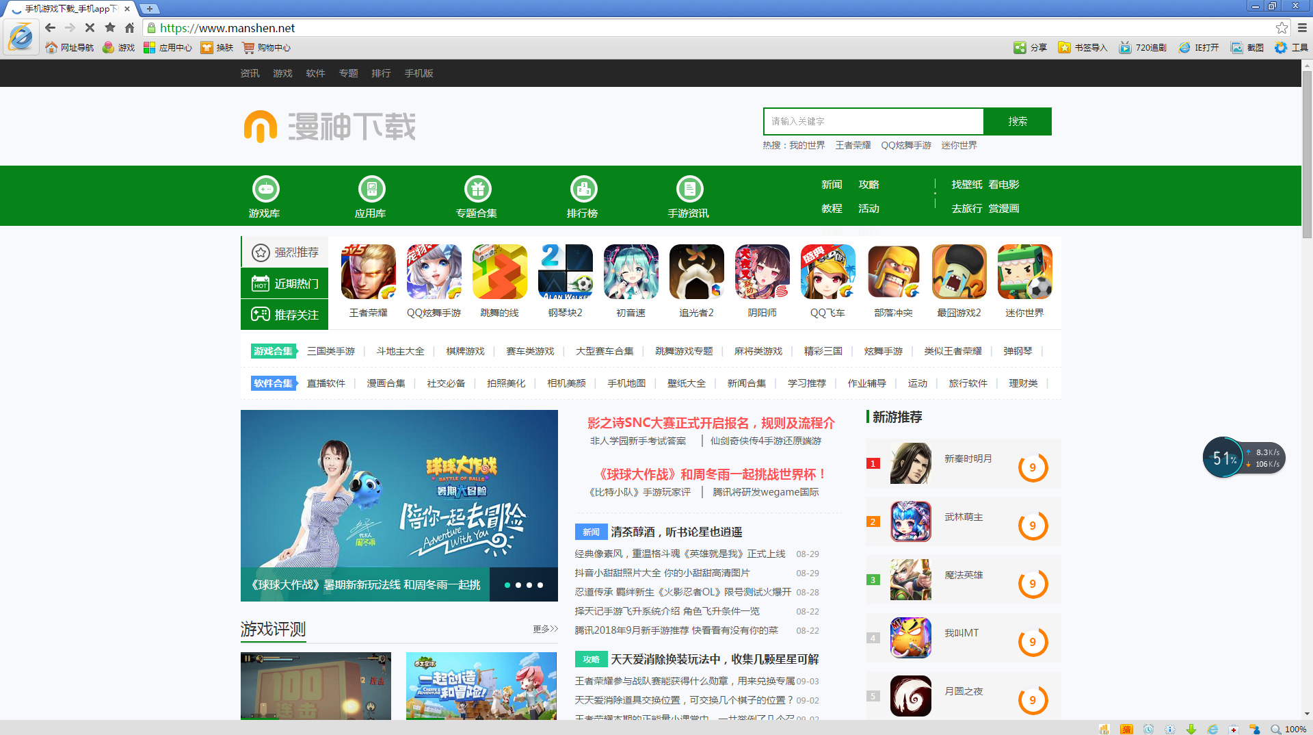Open 初音速 game icon

(631, 272)
